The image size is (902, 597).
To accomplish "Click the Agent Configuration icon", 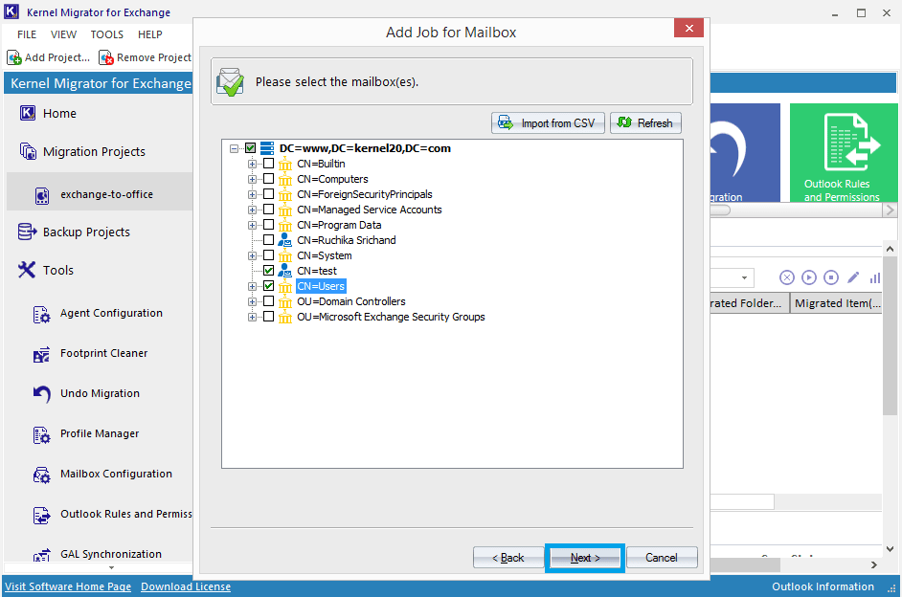I will [41, 315].
